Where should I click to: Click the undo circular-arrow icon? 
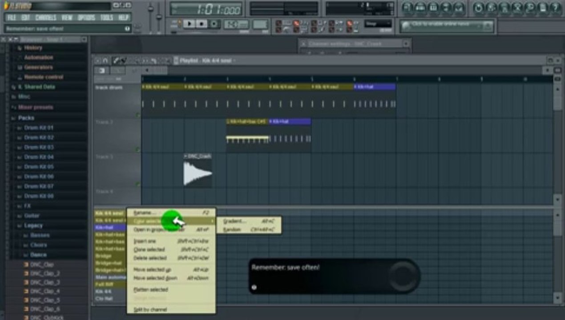(479, 8)
